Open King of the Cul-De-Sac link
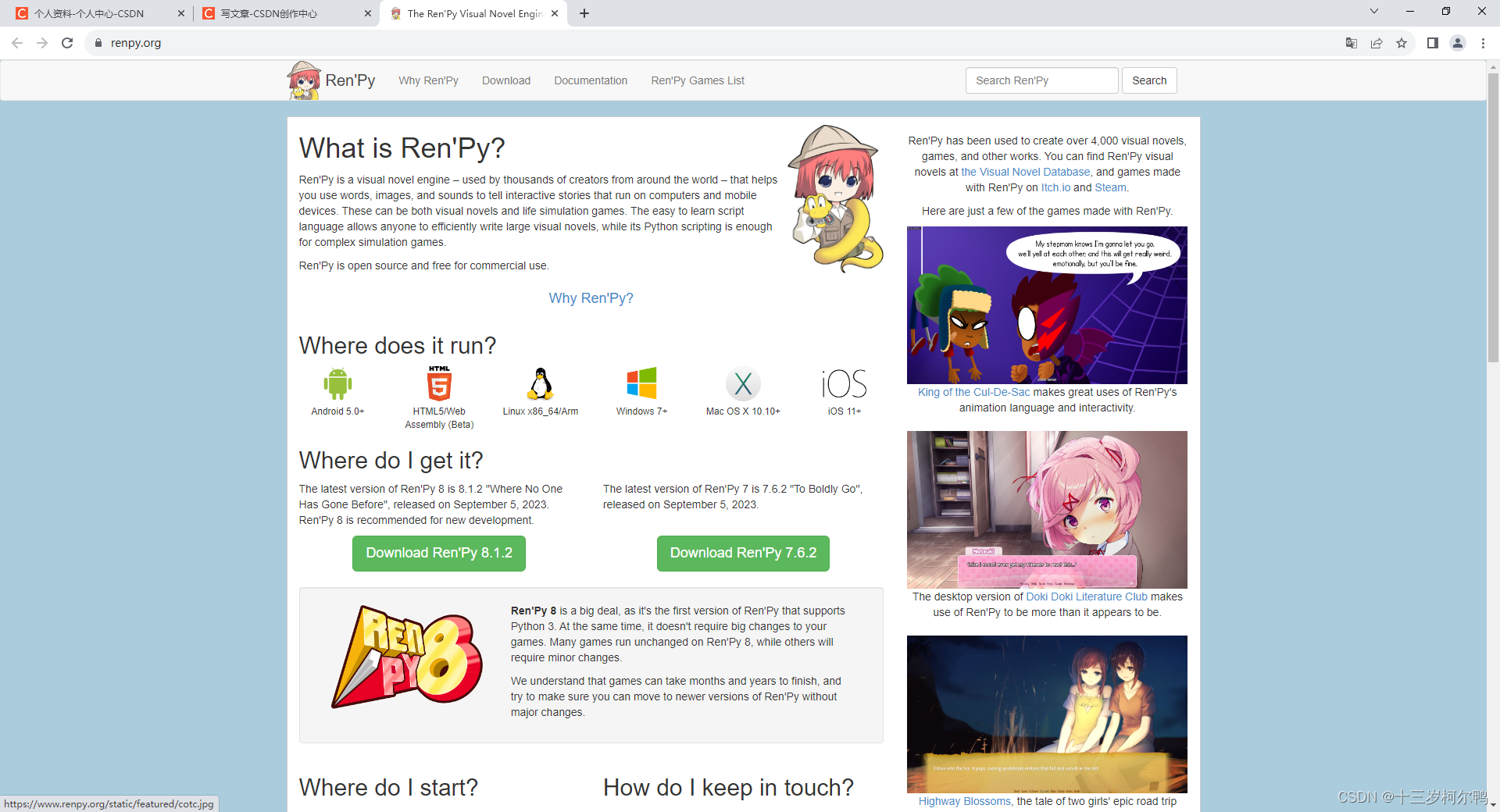This screenshot has height=812, width=1500. [973, 392]
